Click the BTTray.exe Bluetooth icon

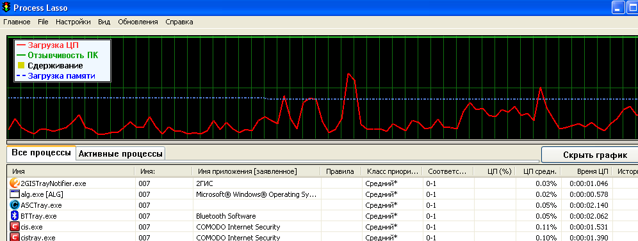tap(14, 216)
